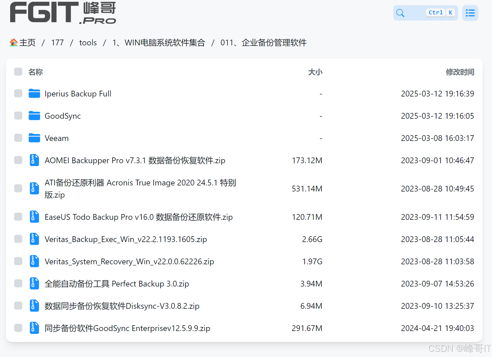Open Veritas_Backup_Exec_Win_v22.2.1193.1605.zip

126,239
